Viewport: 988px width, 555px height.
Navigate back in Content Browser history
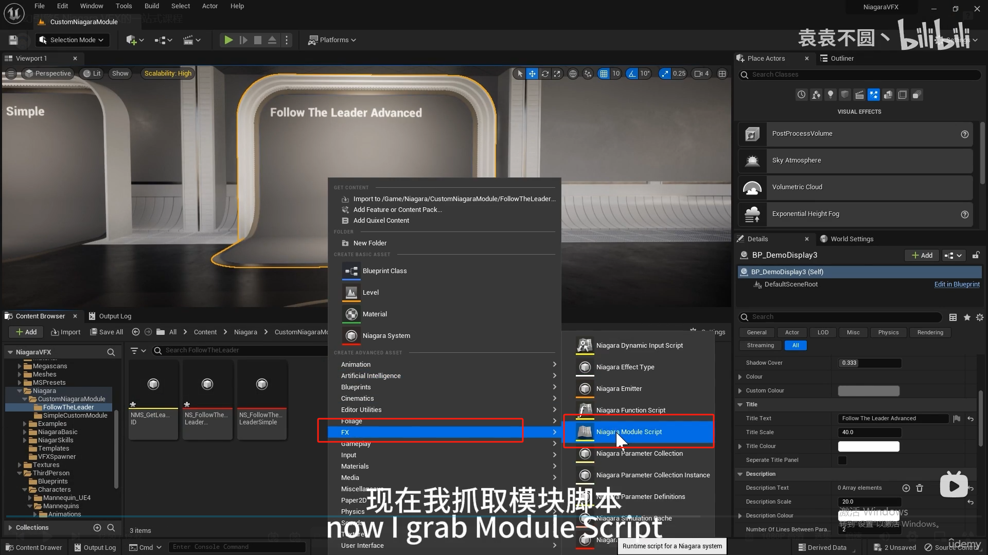136,332
